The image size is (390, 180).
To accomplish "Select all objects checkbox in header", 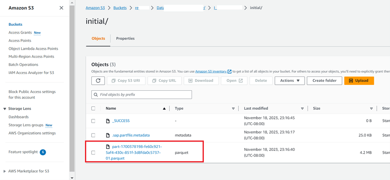I will click(x=93, y=108).
